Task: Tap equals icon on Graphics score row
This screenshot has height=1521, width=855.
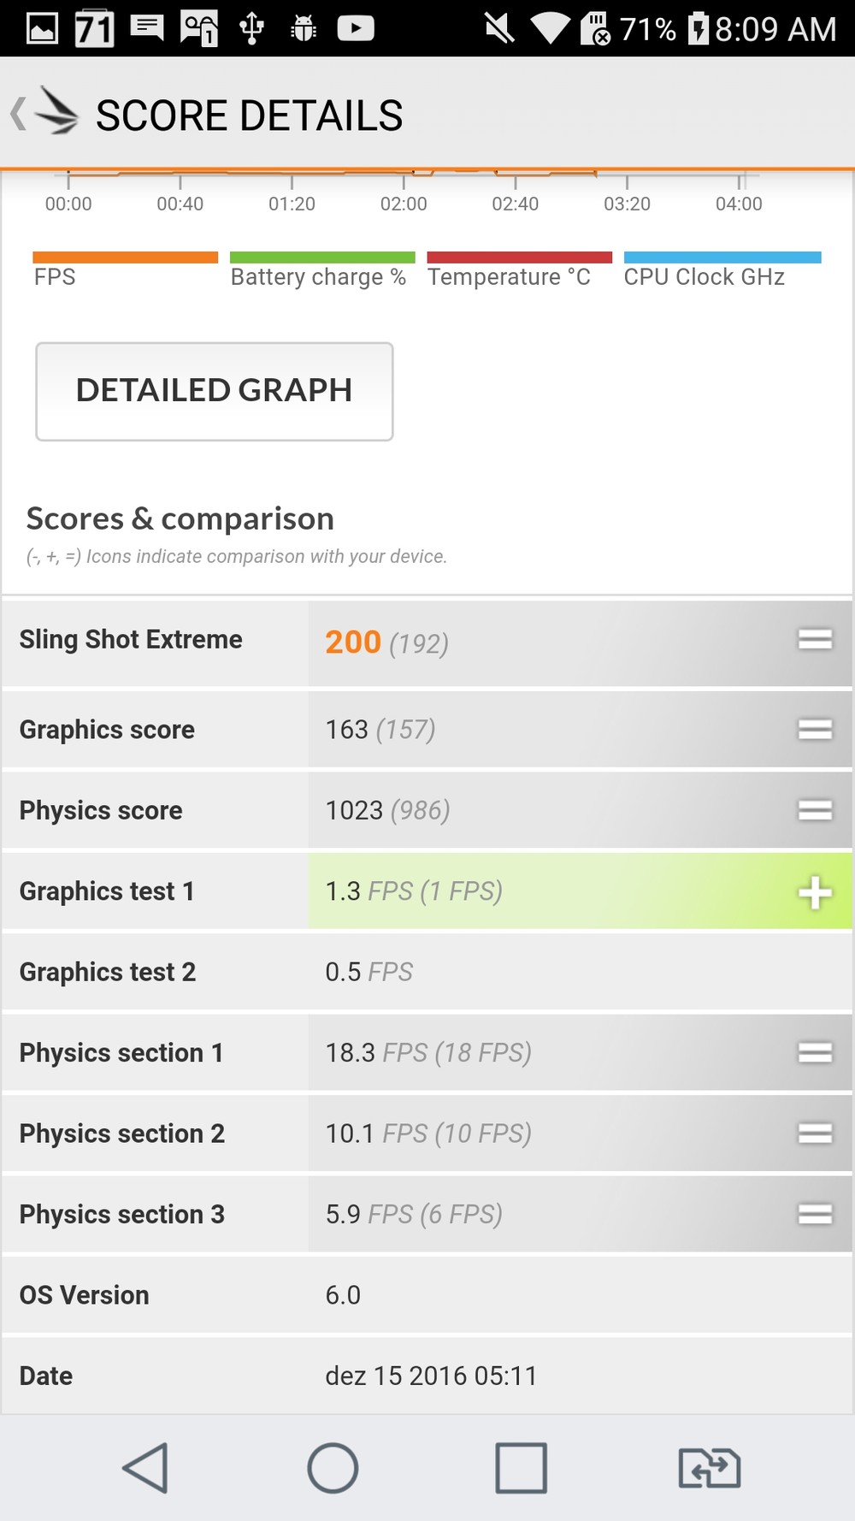Action: 814,730
